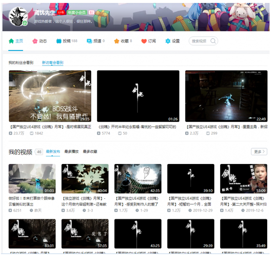Open the 39:10 black video thumbnail
Image resolution: width=272 pixels, height=258 pixels.
tap(191, 179)
